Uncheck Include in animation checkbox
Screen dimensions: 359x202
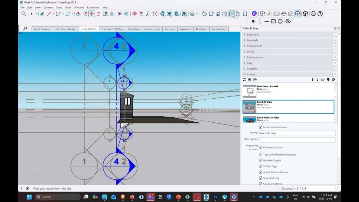tap(260, 127)
